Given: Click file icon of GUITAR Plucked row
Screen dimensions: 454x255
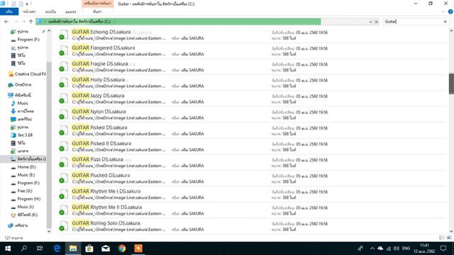Looking at the screenshot, I should coord(64,178).
